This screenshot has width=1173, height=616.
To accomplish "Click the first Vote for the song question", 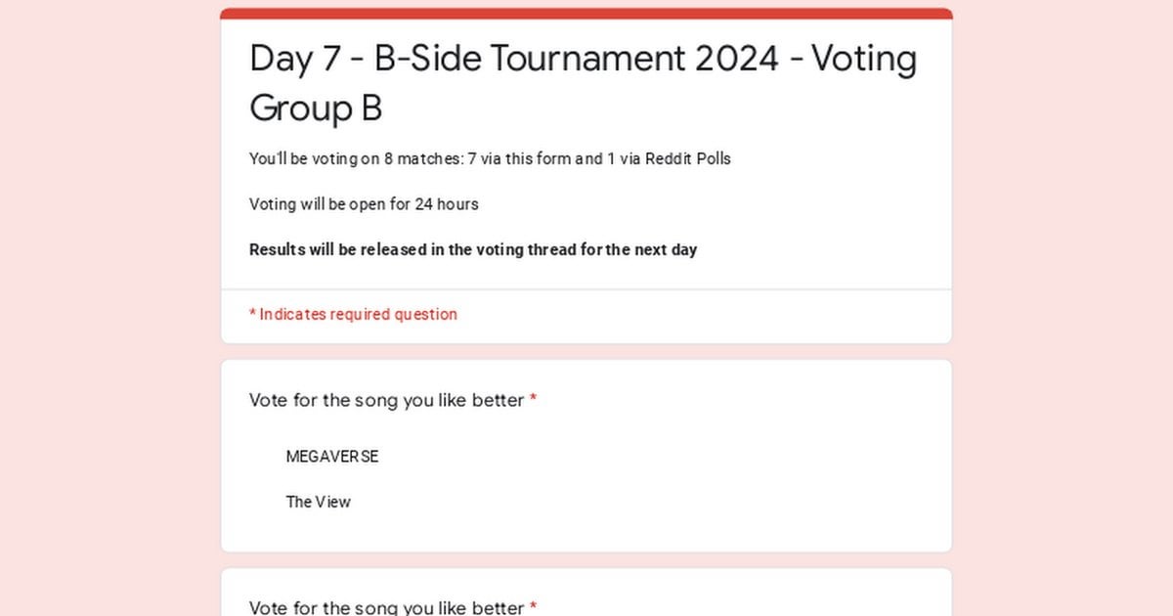I will pos(386,400).
